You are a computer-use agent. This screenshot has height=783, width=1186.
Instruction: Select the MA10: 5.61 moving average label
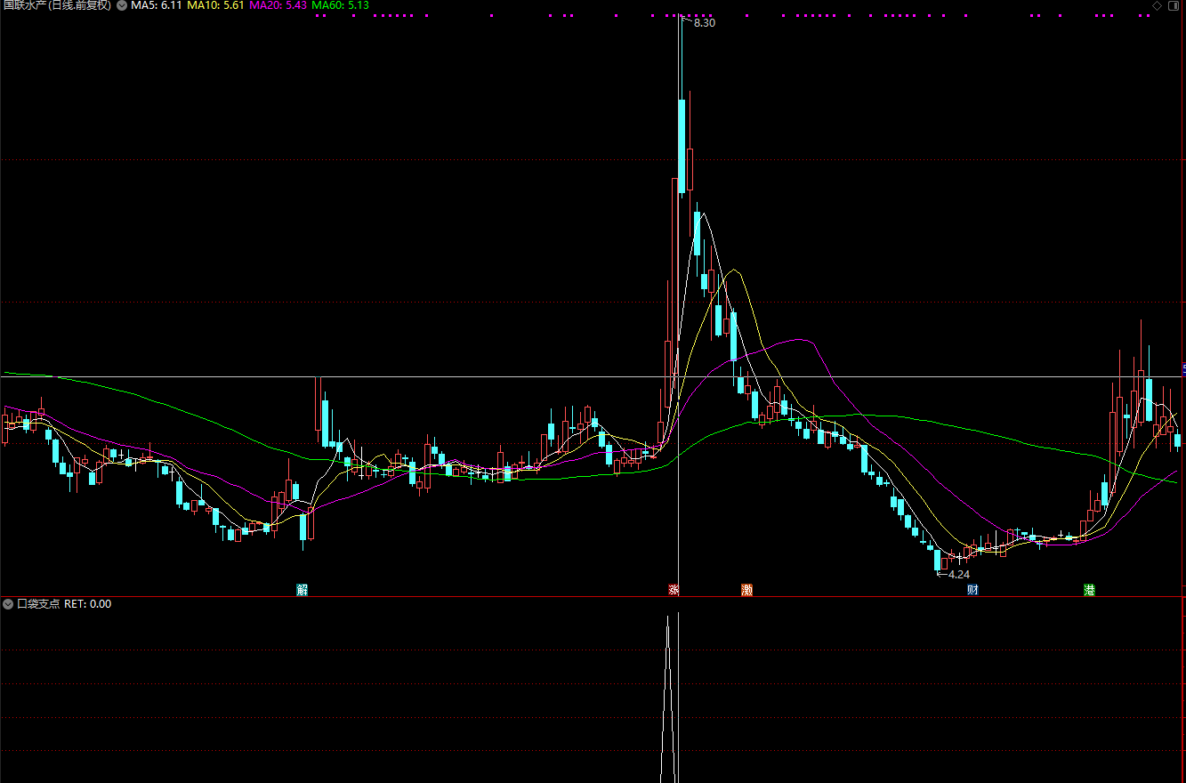215,5
